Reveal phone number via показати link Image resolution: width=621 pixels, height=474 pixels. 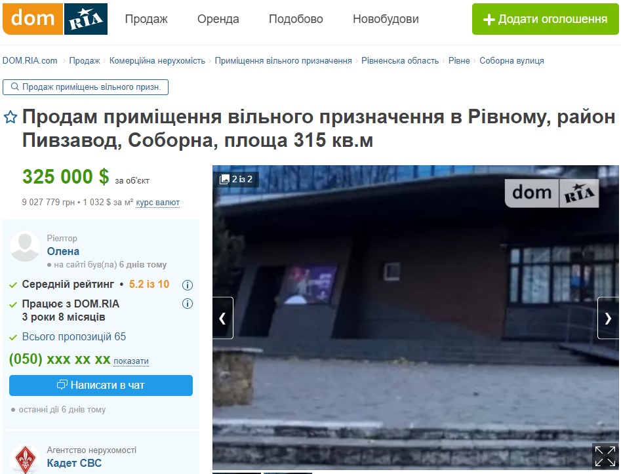click(x=131, y=361)
